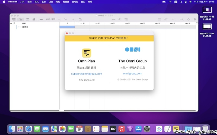Click the T+6 天 timeline header
The image size is (217, 135).
coord(157,23)
